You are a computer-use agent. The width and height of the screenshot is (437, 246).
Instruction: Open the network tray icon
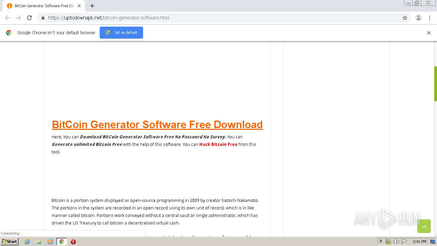pyautogui.click(x=388, y=242)
